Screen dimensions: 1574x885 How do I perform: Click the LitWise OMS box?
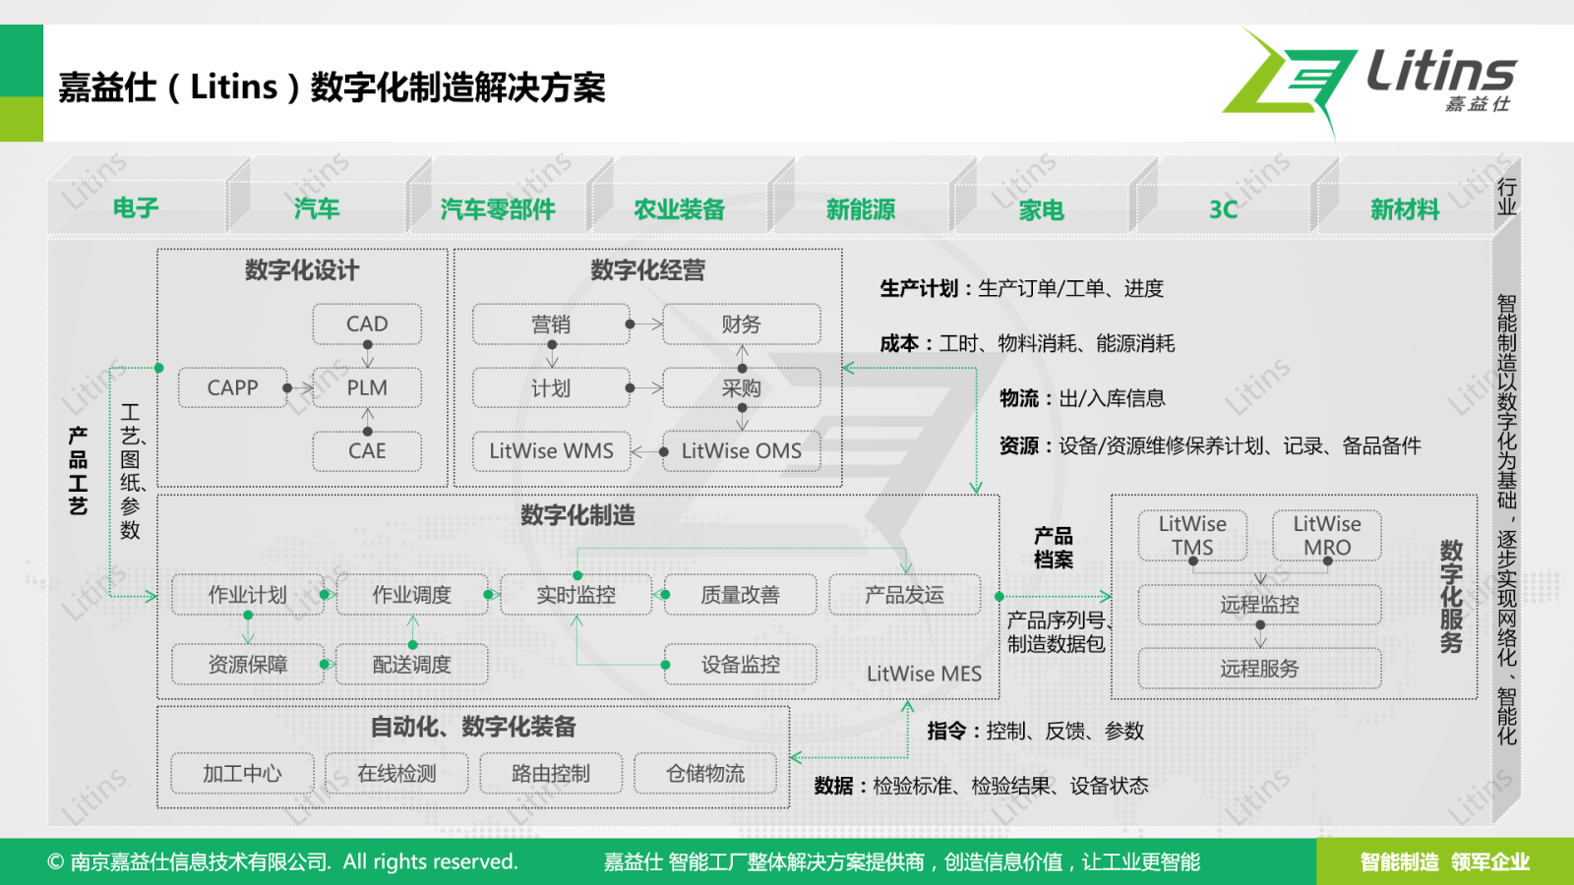(x=742, y=450)
